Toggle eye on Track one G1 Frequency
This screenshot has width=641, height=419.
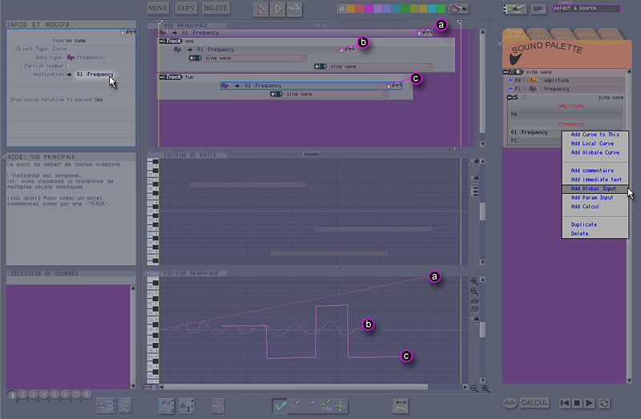point(350,50)
